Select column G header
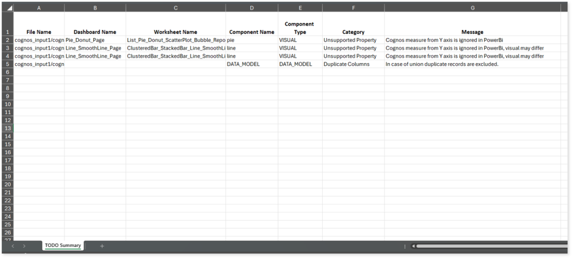The image size is (572, 258). point(473,8)
